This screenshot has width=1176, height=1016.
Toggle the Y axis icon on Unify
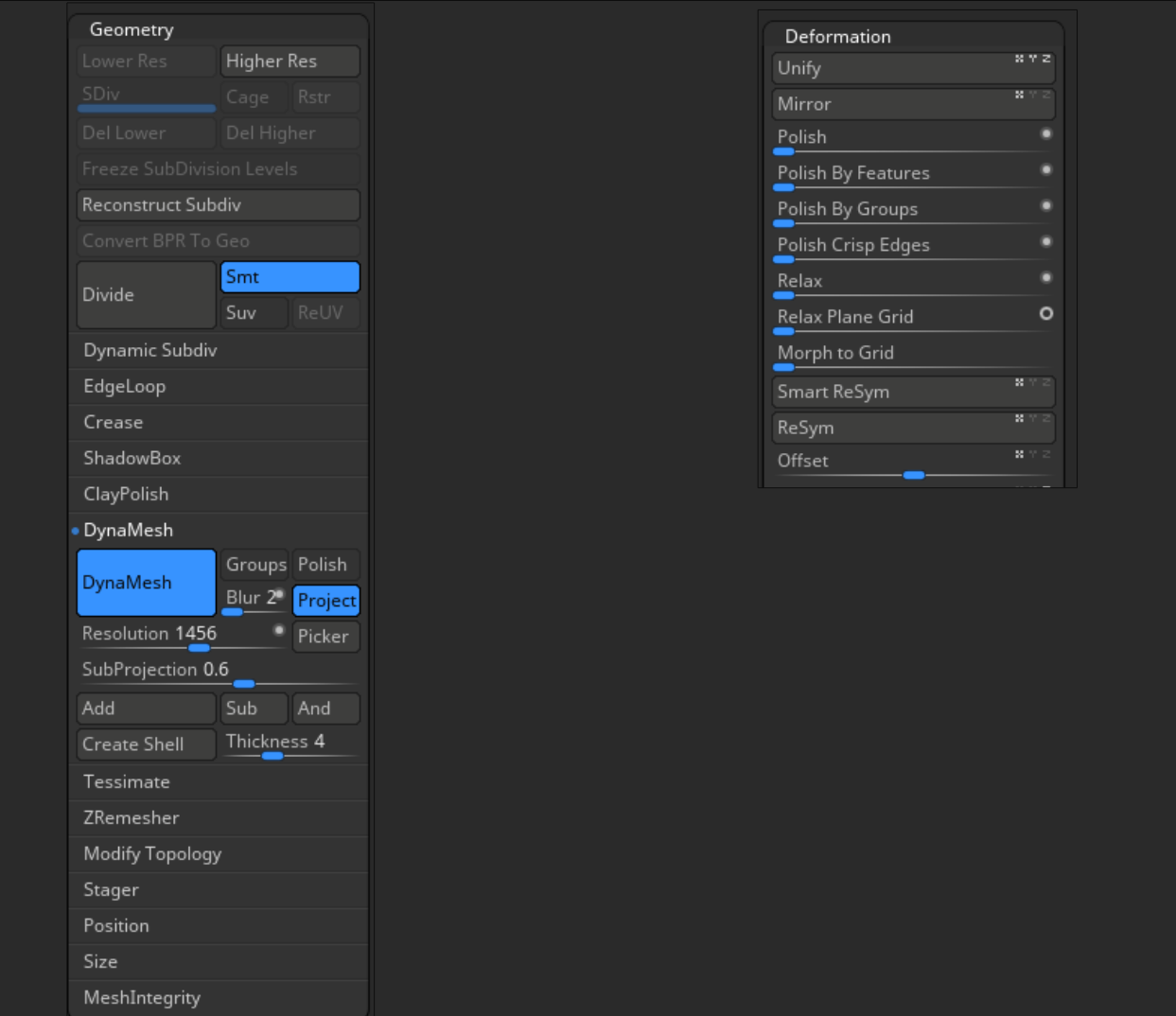tap(1033, 59)
